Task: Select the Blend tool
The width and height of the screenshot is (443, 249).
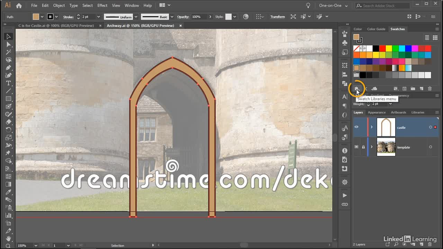Action: 9,200
